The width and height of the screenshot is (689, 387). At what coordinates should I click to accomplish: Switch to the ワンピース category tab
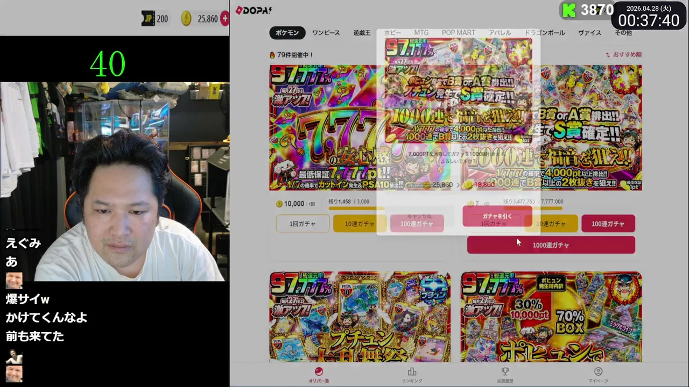point(326,33)
